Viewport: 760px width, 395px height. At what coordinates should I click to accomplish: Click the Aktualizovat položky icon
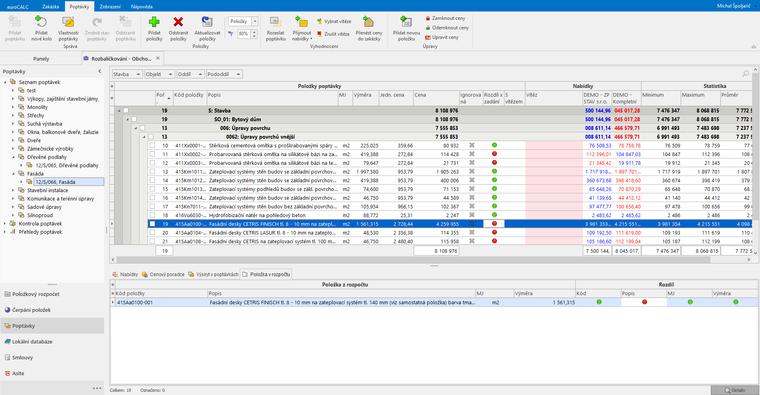tap(207, 22)
